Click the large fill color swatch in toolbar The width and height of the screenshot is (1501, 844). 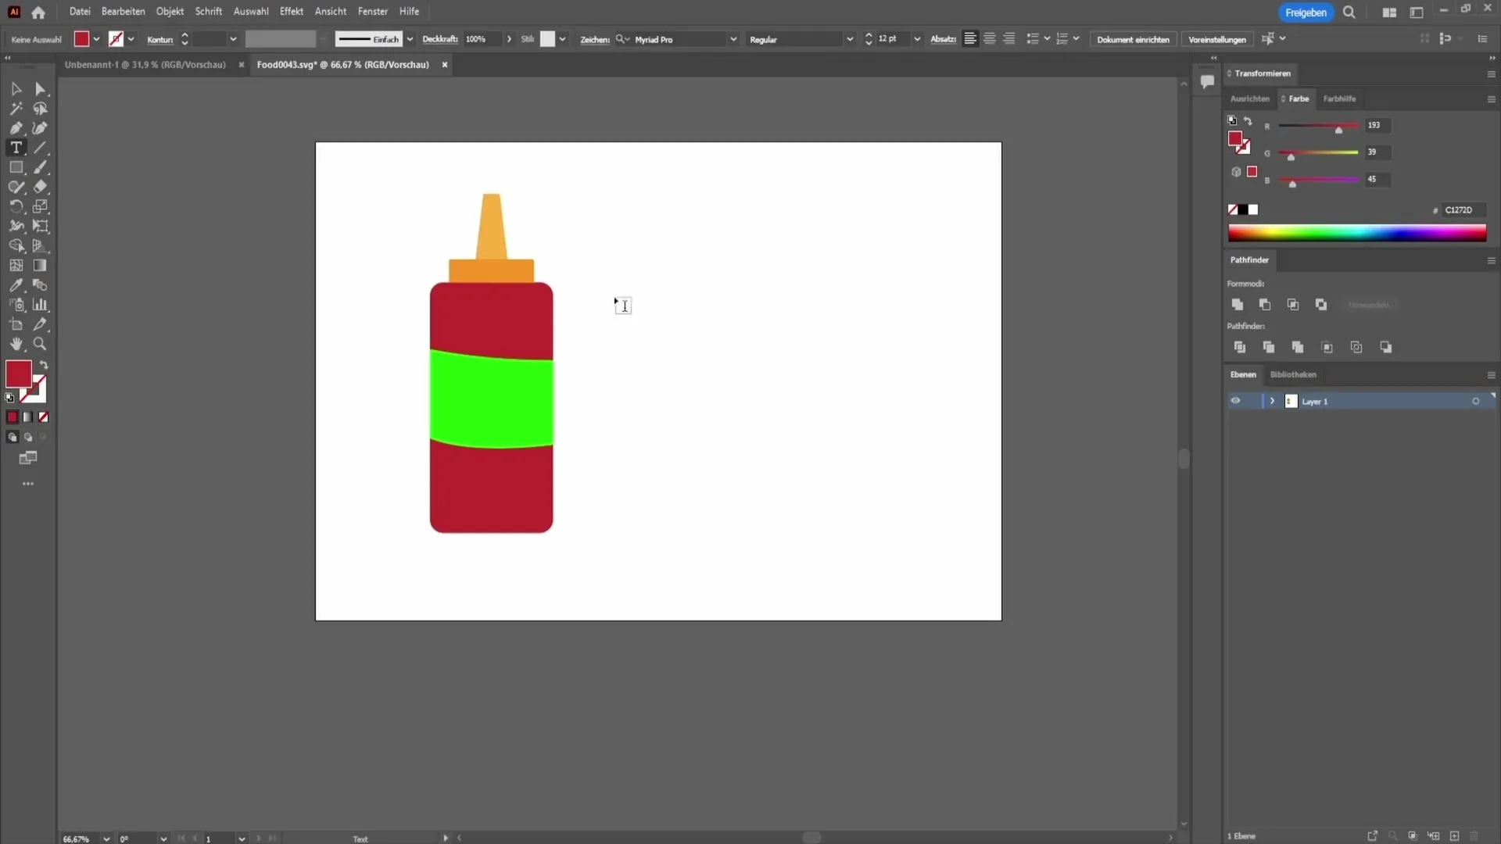click(19, 374)
